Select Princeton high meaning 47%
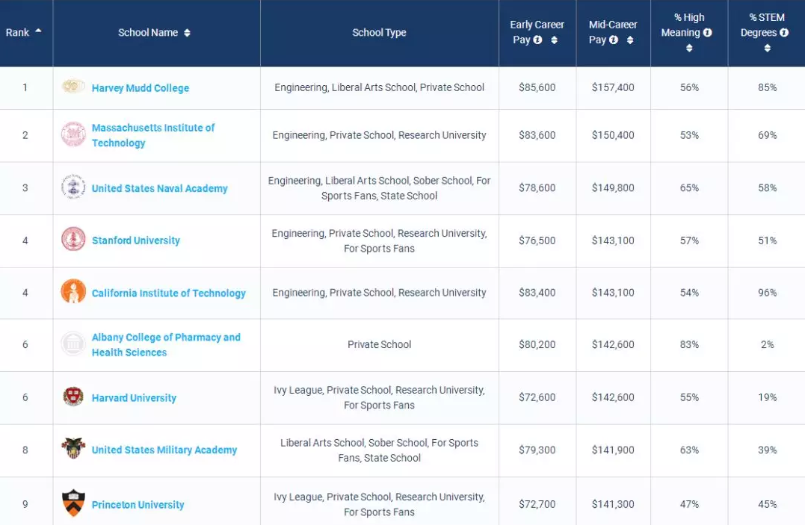805x525 pixels. click(x=689, y=504)
